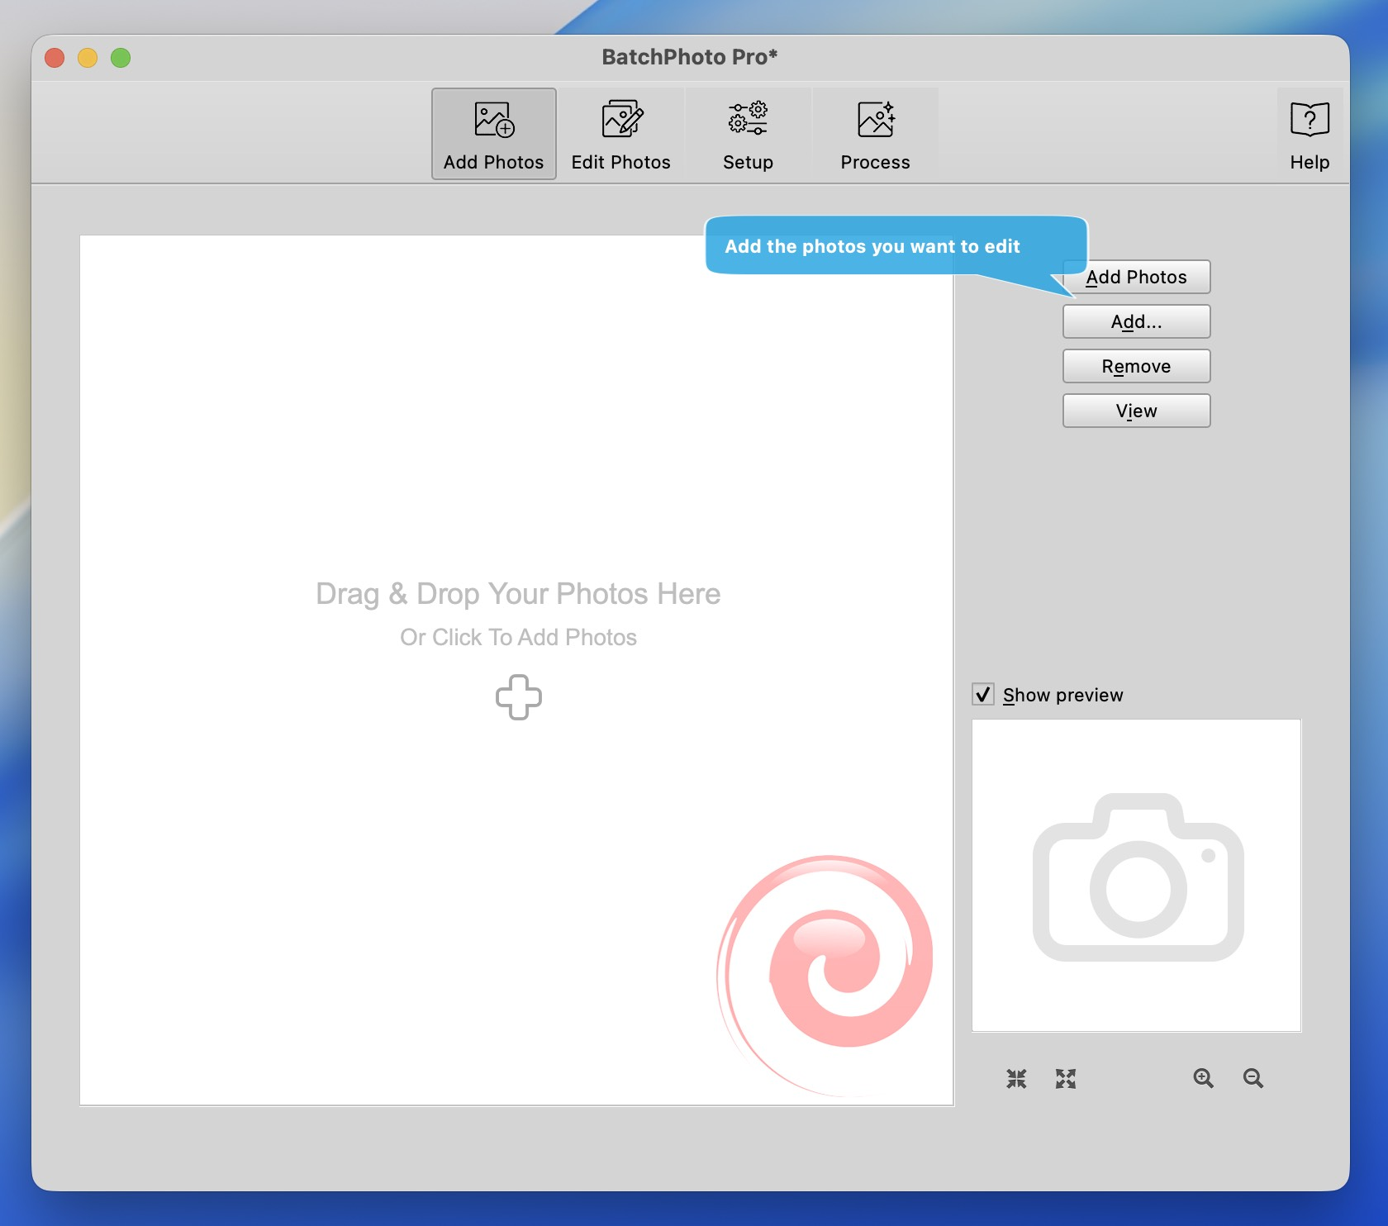
Task: Click the Add... button
Action: coord(1136,321)
